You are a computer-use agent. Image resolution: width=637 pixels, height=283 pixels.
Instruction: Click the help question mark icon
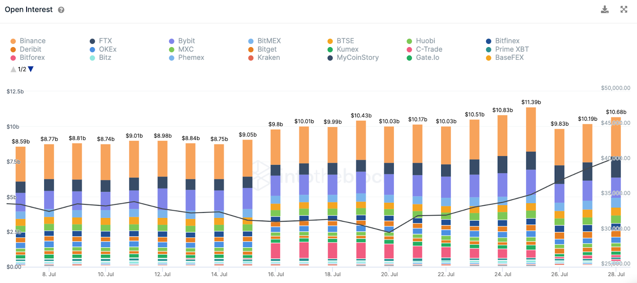click(x=61, y=10)
